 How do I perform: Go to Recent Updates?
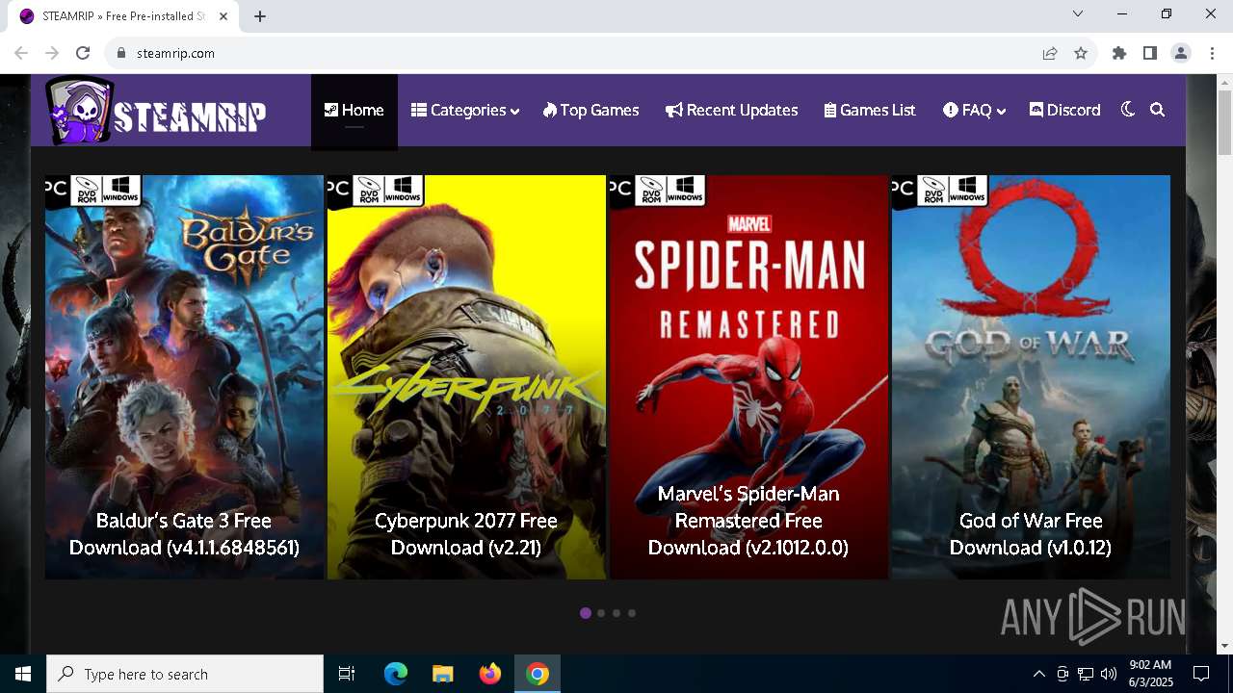(x=731, y=111)
